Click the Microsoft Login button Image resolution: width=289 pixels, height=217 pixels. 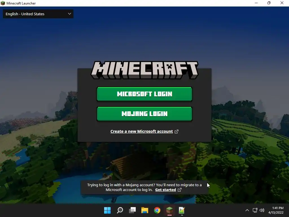(x=144, y=94)
